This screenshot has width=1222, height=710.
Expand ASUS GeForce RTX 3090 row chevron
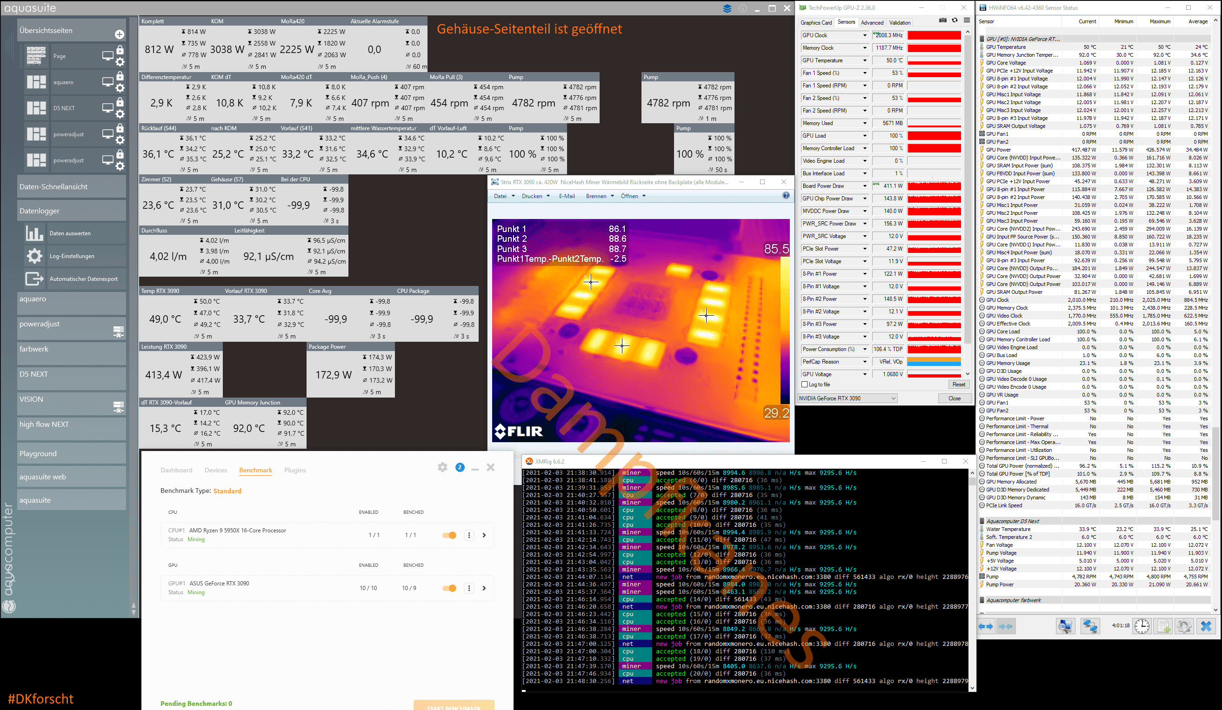click(484, 588)
